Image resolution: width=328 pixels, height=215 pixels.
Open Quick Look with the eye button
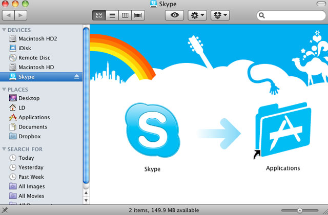pos(174,15)
